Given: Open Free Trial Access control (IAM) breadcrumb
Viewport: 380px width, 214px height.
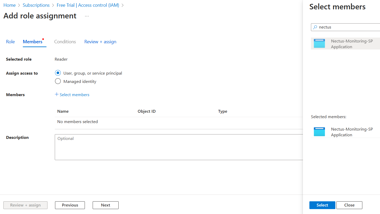Looking at the screenshot, I should coord(88,5).
